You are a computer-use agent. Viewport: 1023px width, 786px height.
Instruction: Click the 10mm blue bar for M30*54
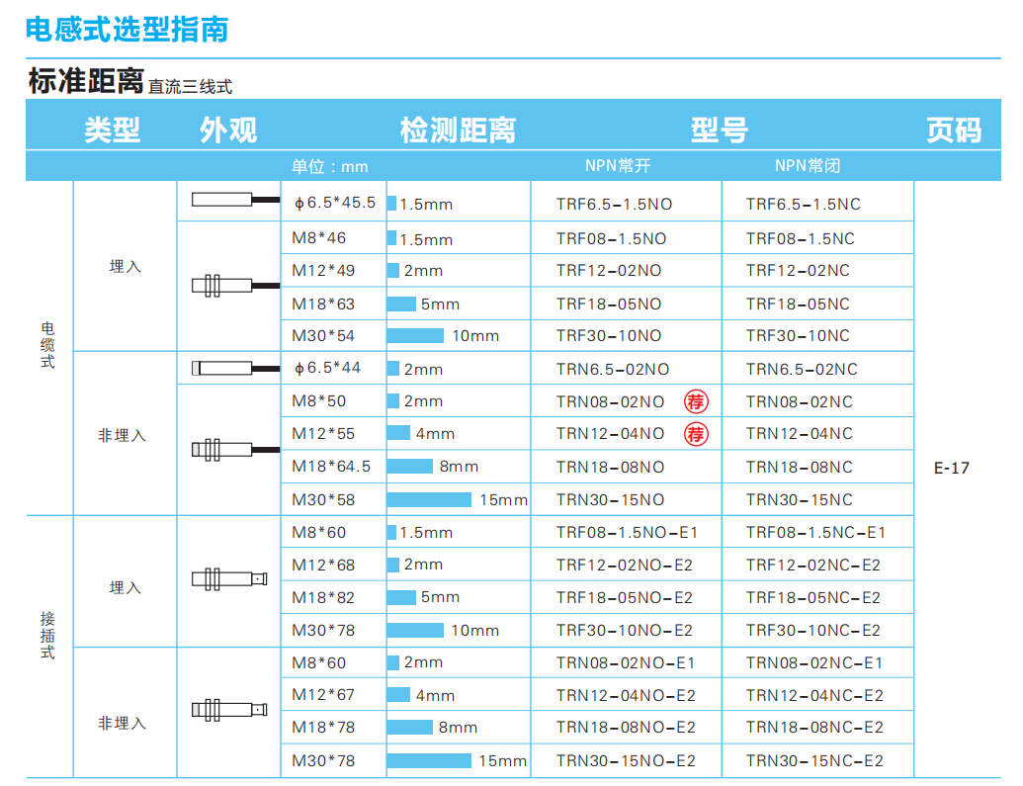[x=415, y=336]
